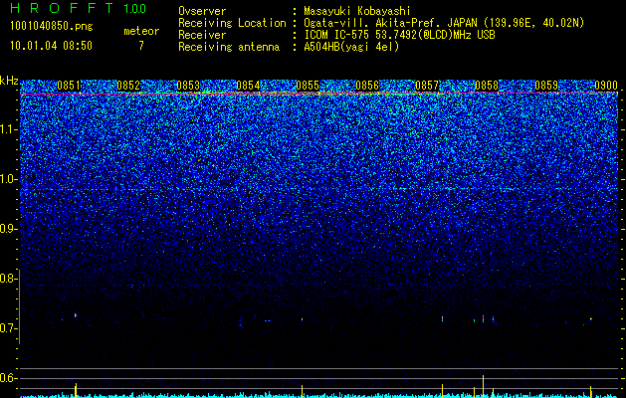This screenshot has width=626, height=398.
Task: Click the 0858 time marker
Action: pyautogui.click(x=487, y=86)
